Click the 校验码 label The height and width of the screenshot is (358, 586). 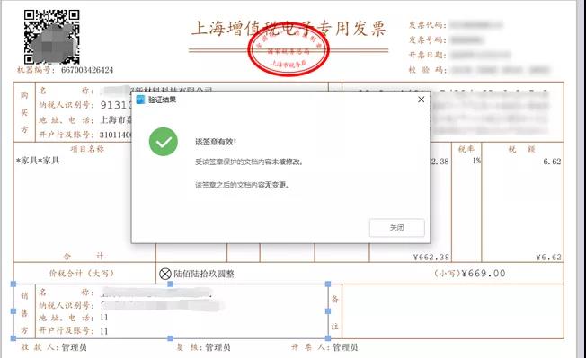click(x=428, y=70)
